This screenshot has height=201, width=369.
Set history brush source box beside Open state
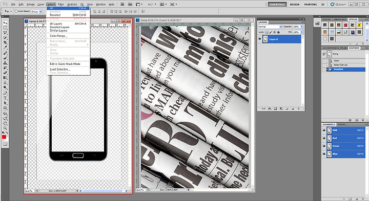tap(324, 60)
